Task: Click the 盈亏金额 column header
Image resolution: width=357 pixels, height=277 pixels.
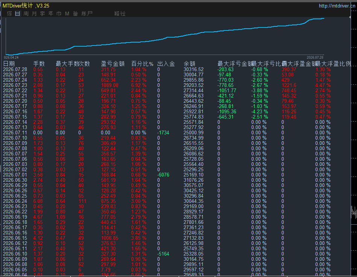Action: click(x=113, y=64)
